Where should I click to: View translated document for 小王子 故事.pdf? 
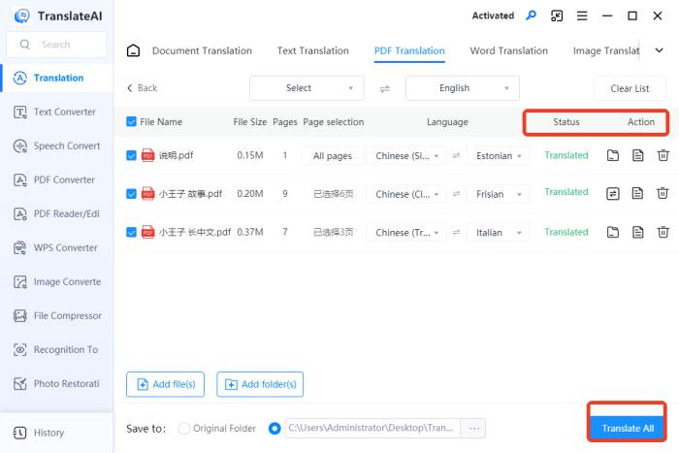[637, 193]
